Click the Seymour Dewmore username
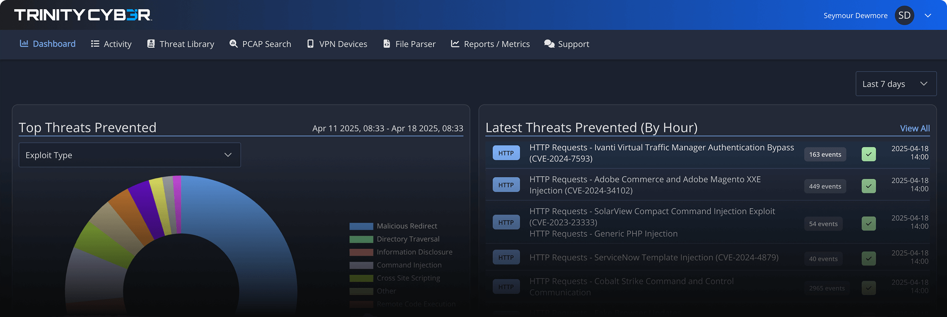 coord(855,16)
